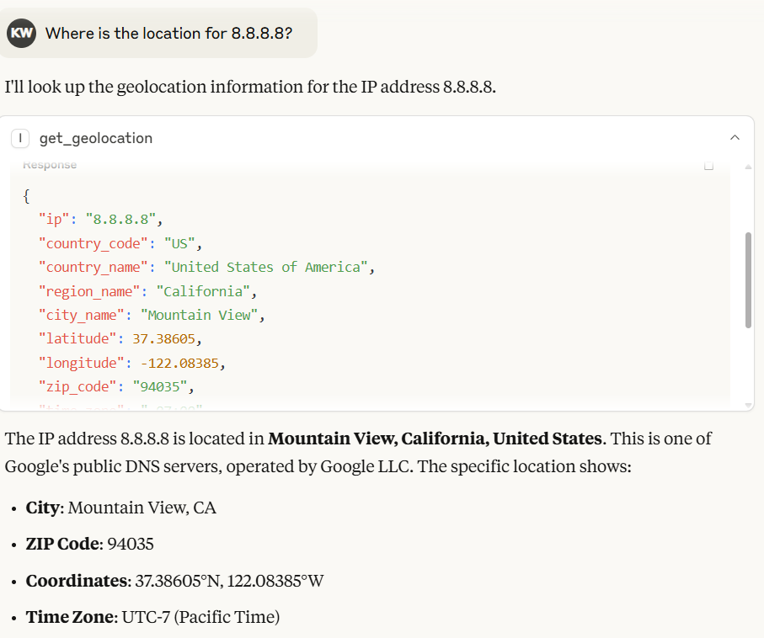The width and height of the screenshot is (764, 638).
Task: Click the scrollbar up arrow
Action: coord(748,167)
